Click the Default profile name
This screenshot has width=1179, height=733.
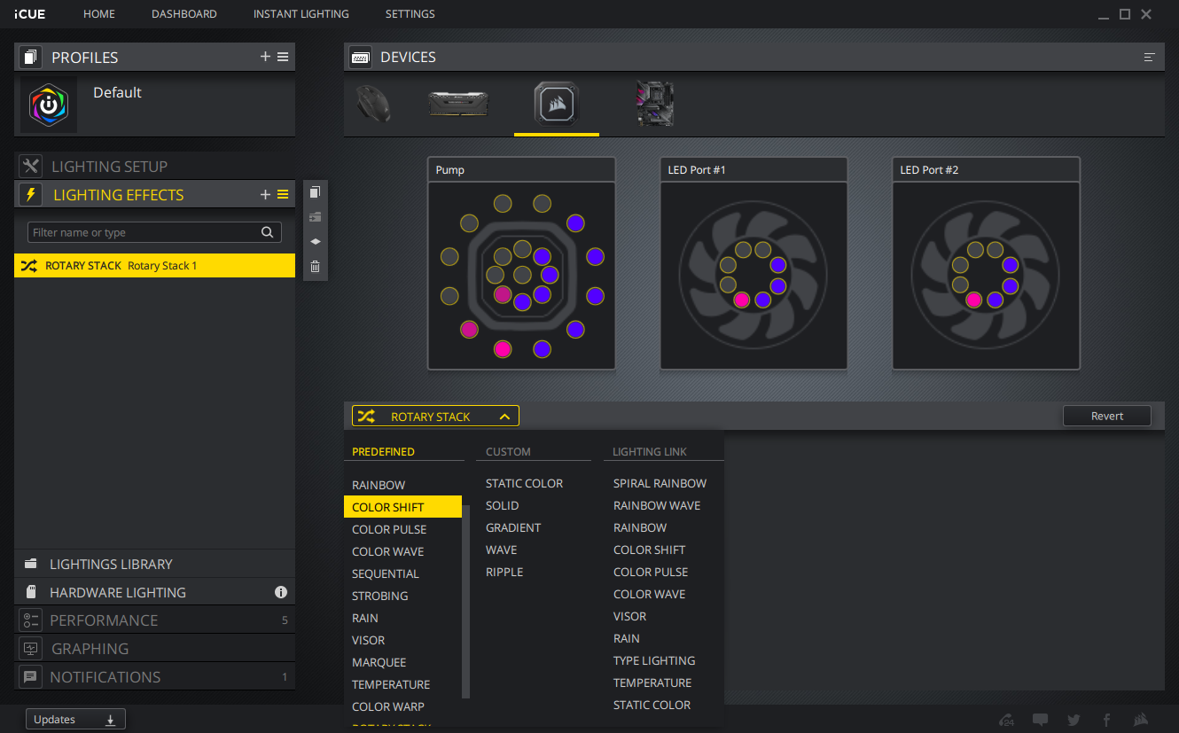click(117, 92)
